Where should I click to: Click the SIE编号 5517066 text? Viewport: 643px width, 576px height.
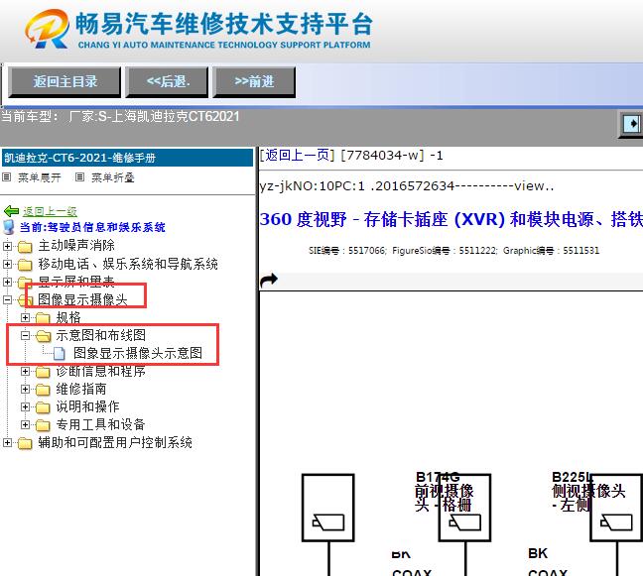point(347,250)
